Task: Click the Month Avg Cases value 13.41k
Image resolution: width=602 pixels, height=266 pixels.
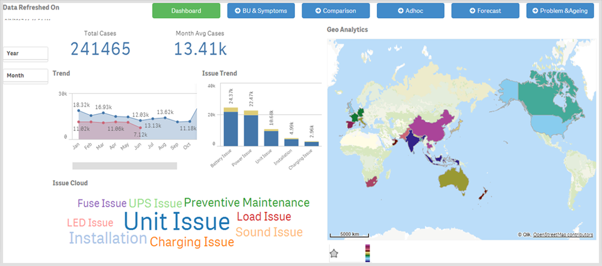Action: click(200, 49)
